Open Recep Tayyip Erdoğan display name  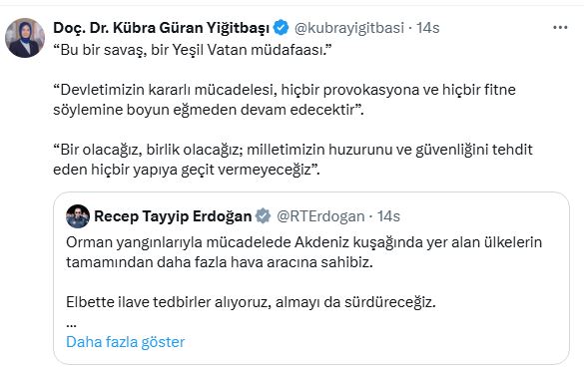pos(173,216)
